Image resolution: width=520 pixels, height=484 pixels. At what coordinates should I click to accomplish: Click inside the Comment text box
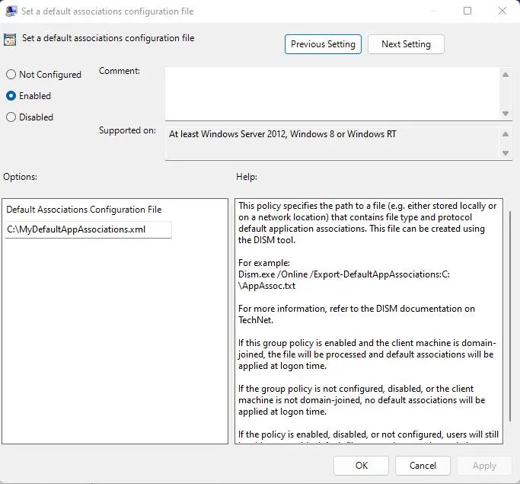point(332,94)
